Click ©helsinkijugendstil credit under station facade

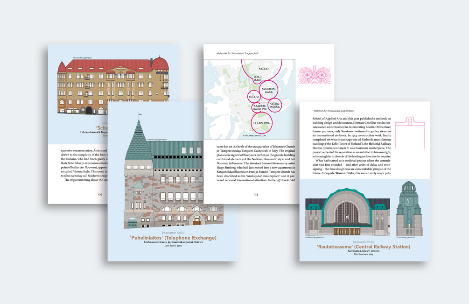coord(315,237)
